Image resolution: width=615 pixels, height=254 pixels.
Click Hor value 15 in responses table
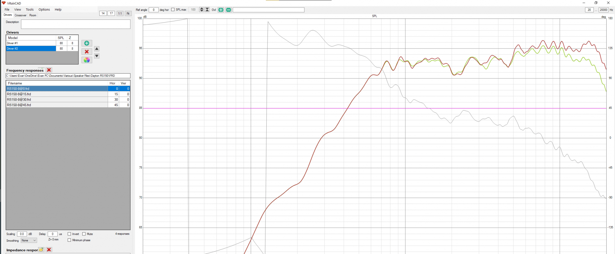[114, 94]
